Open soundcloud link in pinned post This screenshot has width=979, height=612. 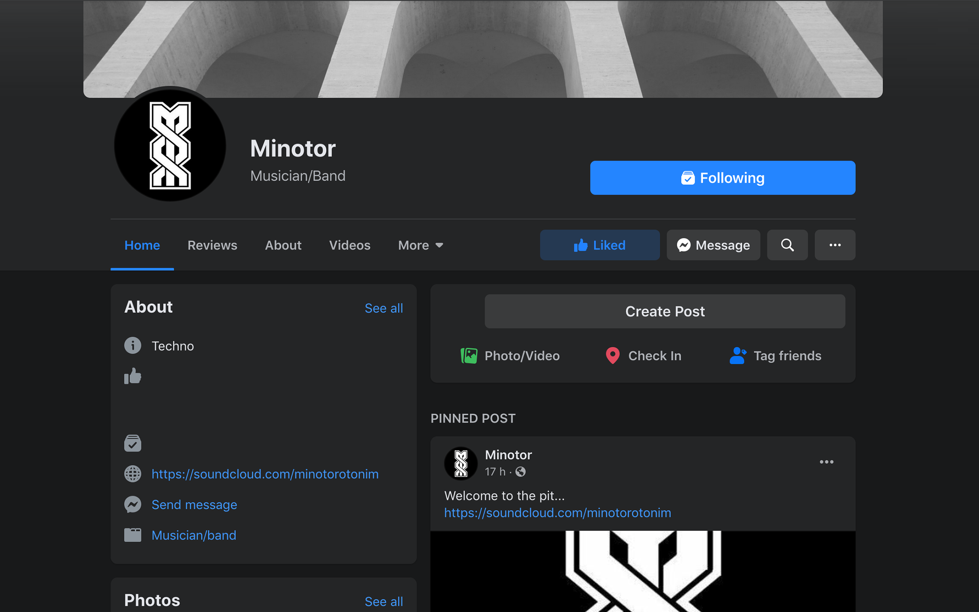(557, 513)
